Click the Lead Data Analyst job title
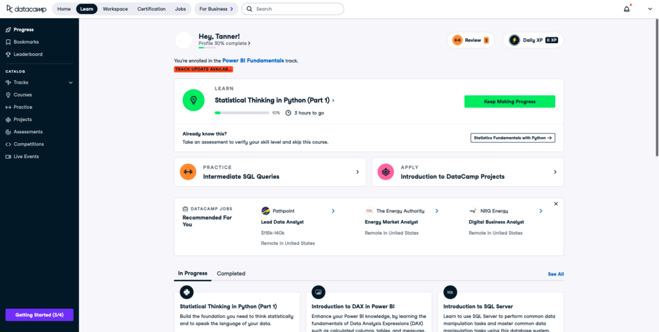 click(282, 222)
